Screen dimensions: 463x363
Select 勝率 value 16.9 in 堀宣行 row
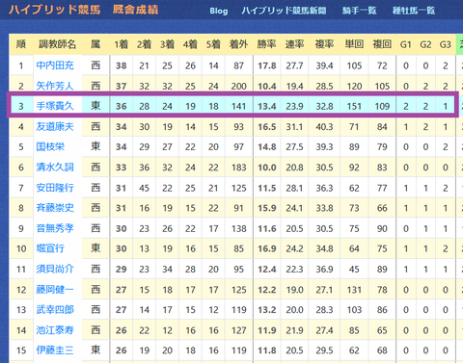(x=267, y=248)
